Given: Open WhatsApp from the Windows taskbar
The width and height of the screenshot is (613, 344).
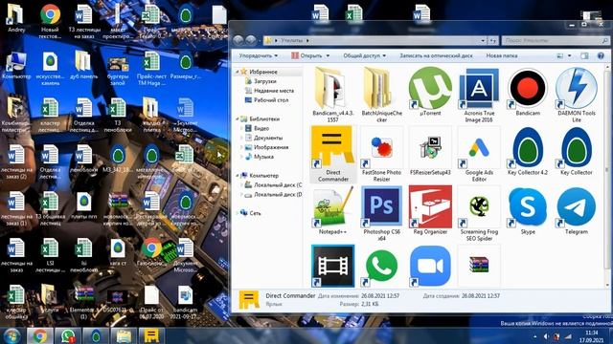Looking at the screenshot, I should (68, 335).
